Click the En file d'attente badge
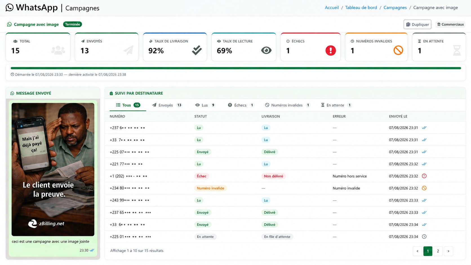The width and height of the screenshot is (471, 265). tap(277, 237)
